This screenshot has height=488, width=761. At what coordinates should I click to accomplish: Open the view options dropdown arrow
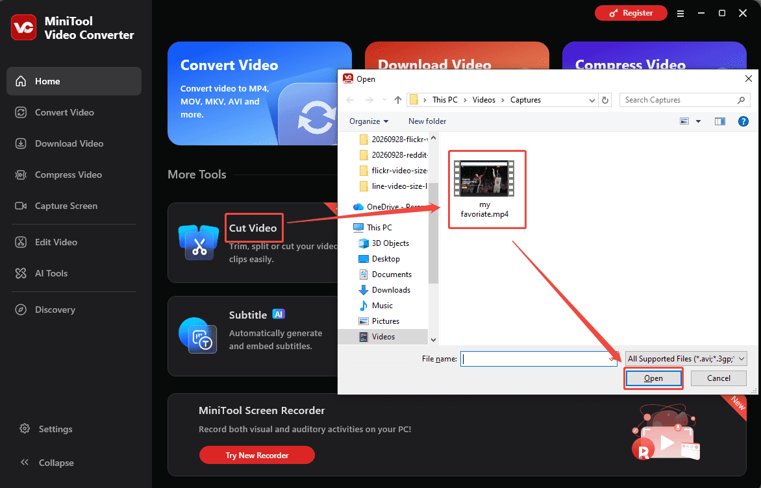(x=699, y=121)
